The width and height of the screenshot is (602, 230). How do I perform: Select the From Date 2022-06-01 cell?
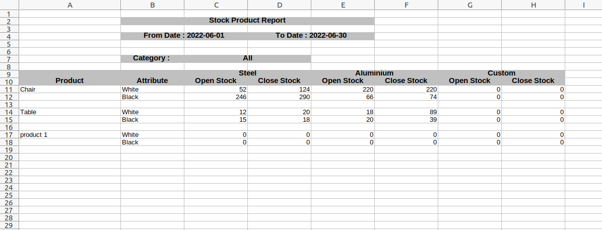pos(184,36)
